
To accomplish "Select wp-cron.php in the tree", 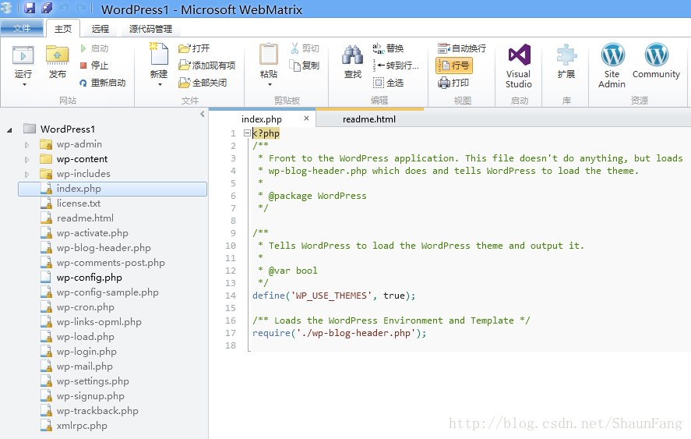I will [85, 307].
